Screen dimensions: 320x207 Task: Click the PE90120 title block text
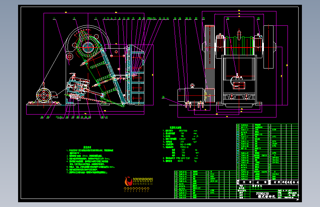[262, 193]
